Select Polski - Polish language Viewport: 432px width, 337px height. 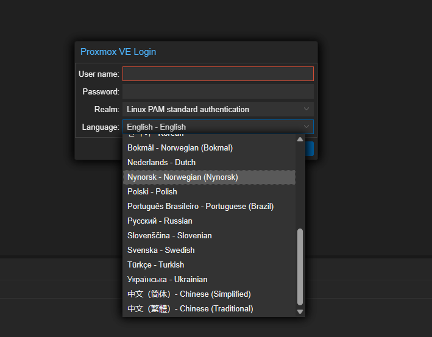[209, 192]
